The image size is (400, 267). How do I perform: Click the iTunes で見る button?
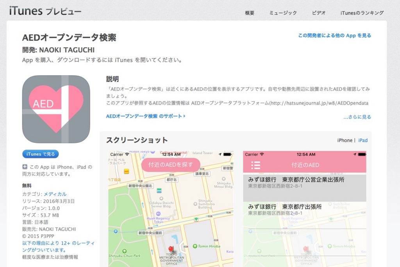point(41,154)
